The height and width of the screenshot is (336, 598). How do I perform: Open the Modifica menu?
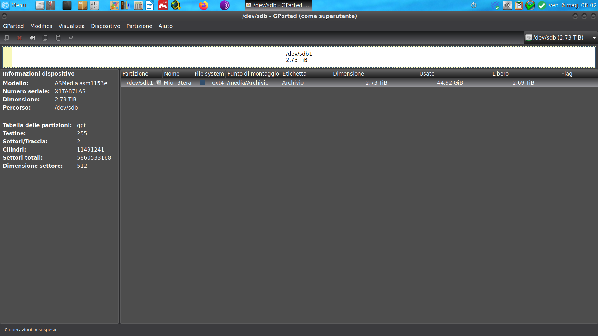click(41, 26)
